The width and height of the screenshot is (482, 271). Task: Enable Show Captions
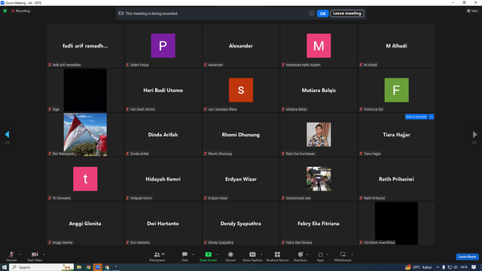[252, 256]
